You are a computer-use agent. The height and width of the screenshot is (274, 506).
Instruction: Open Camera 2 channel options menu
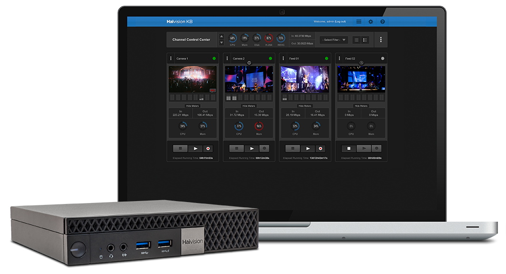227,58
